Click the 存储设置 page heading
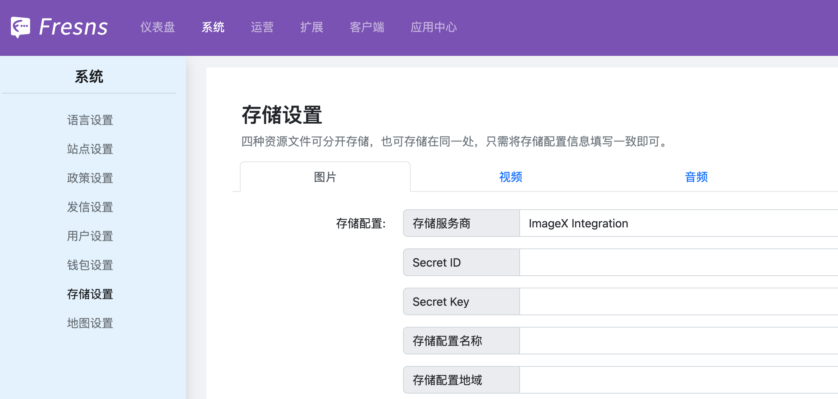The image size is (838, 399). (x=282, y=115)
